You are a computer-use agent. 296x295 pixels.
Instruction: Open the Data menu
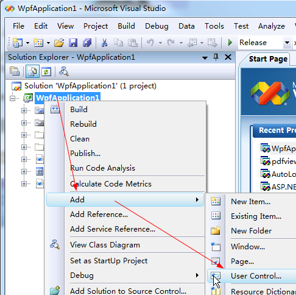tap(186, 26)
